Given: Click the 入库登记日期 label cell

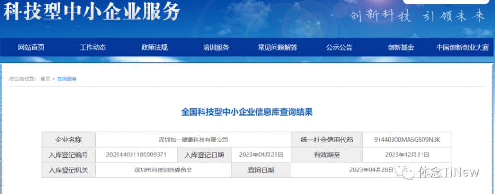Looking at the screenshot, I should [x=204, y=155].
